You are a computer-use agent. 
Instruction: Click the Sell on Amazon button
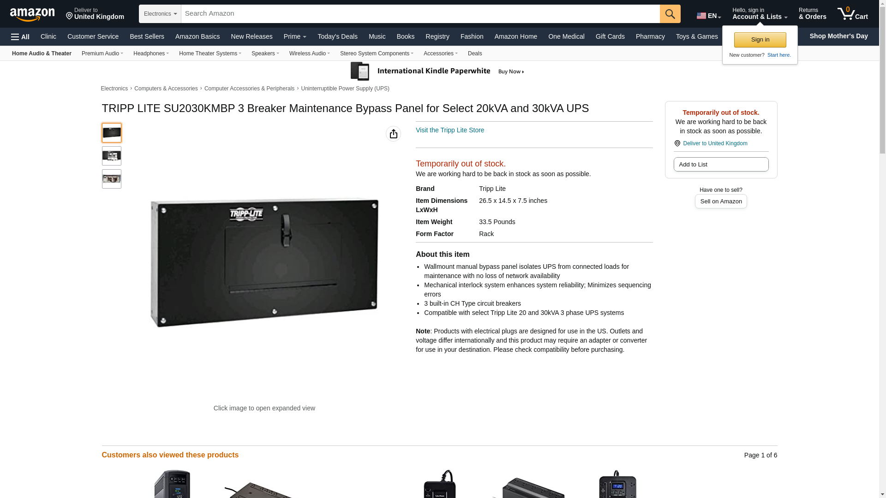click(721, 202)
